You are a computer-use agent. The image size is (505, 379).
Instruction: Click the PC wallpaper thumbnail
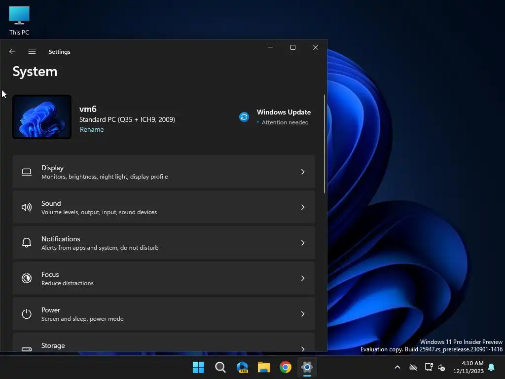tap(42, 117)
